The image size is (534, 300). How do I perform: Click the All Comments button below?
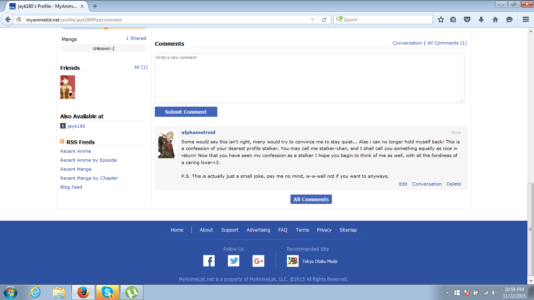[311, 199]
